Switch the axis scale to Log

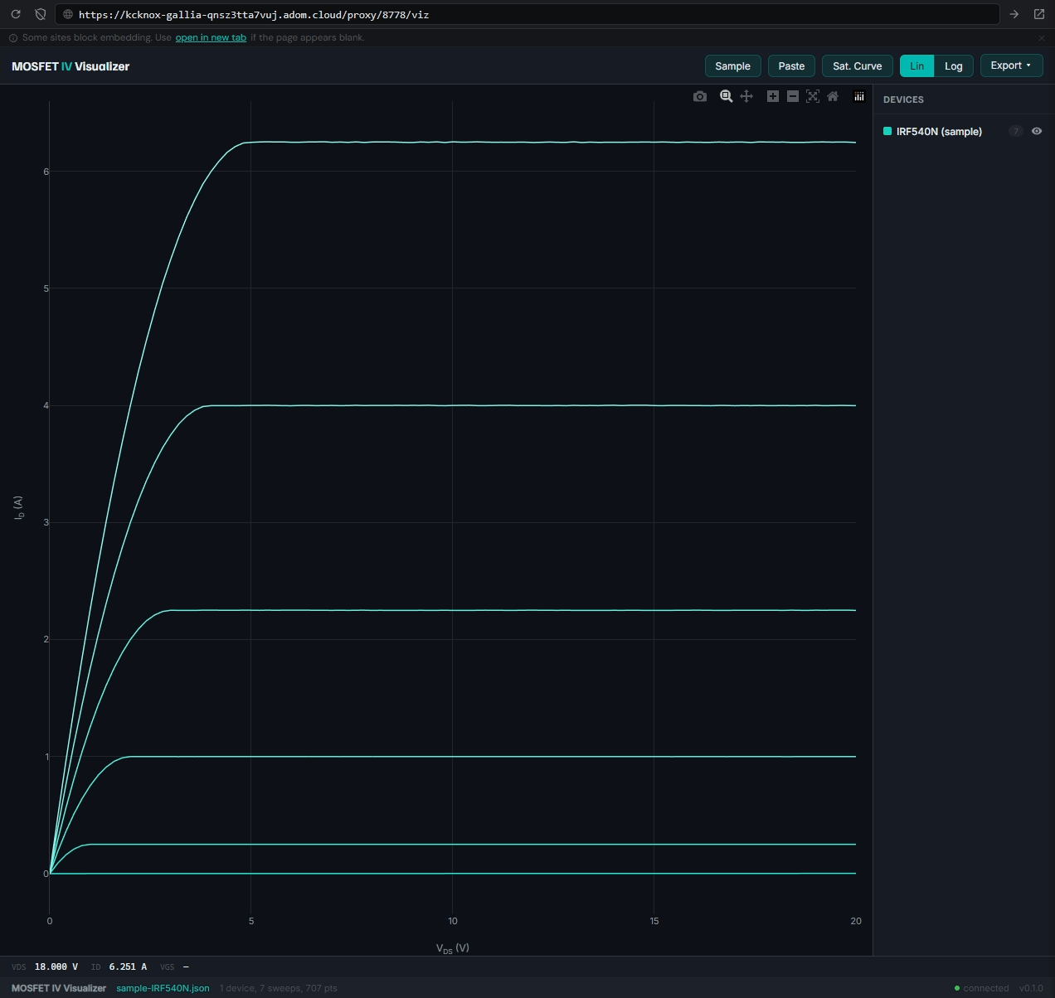(954, 66)
